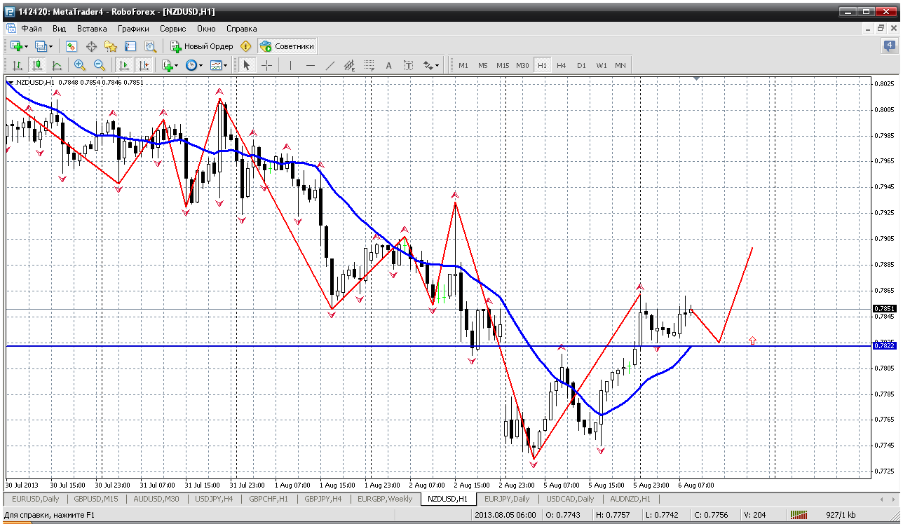Open the USDCAD,Daily chart tab

(x=569, y=499)
